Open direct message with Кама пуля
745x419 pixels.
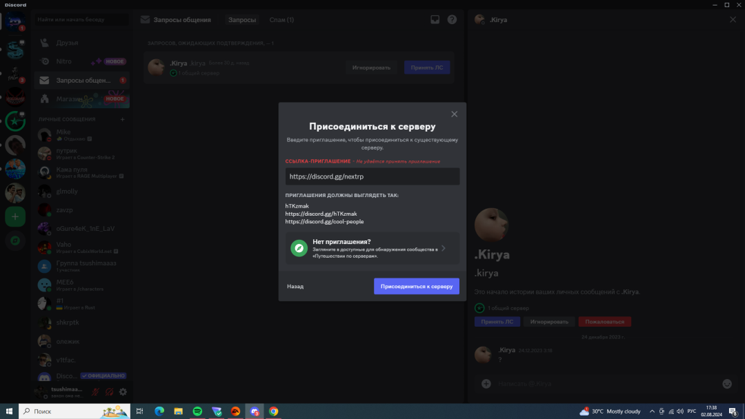pyautogui.click(x=81, y=172)
